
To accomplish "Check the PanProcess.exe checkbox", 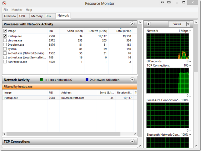I will 5,62.
